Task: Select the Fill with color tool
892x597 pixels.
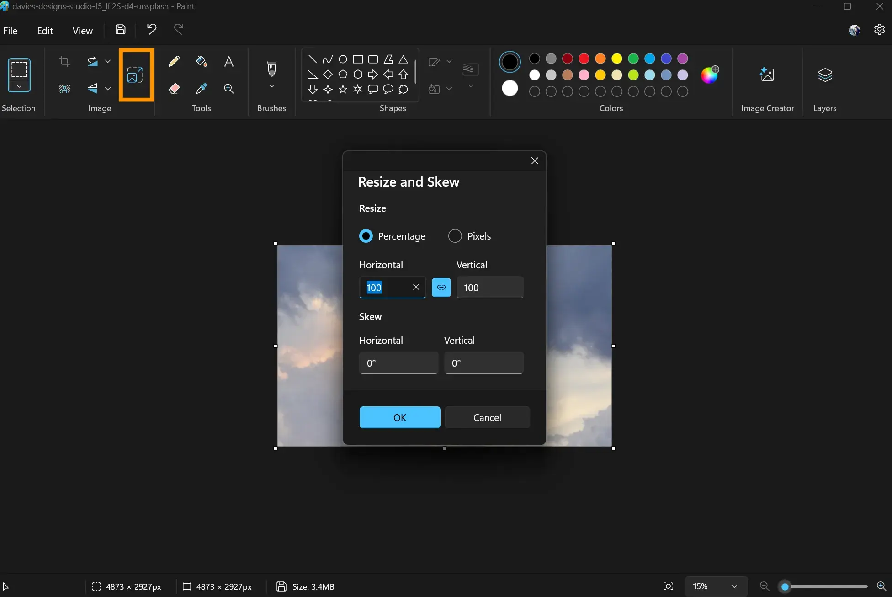Action: [x=202, y=61]
